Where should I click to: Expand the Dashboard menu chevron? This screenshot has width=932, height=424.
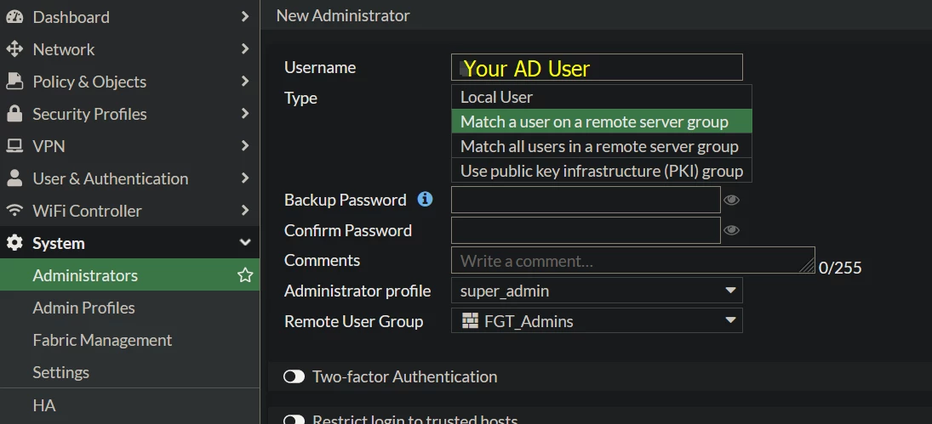tap(245, 17)
